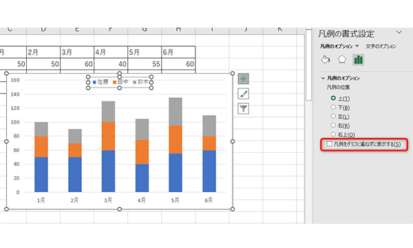Viewport: 413px width, 248px height.
Task: Open the Chart Filters funnel button
Action: pos(243,109)
